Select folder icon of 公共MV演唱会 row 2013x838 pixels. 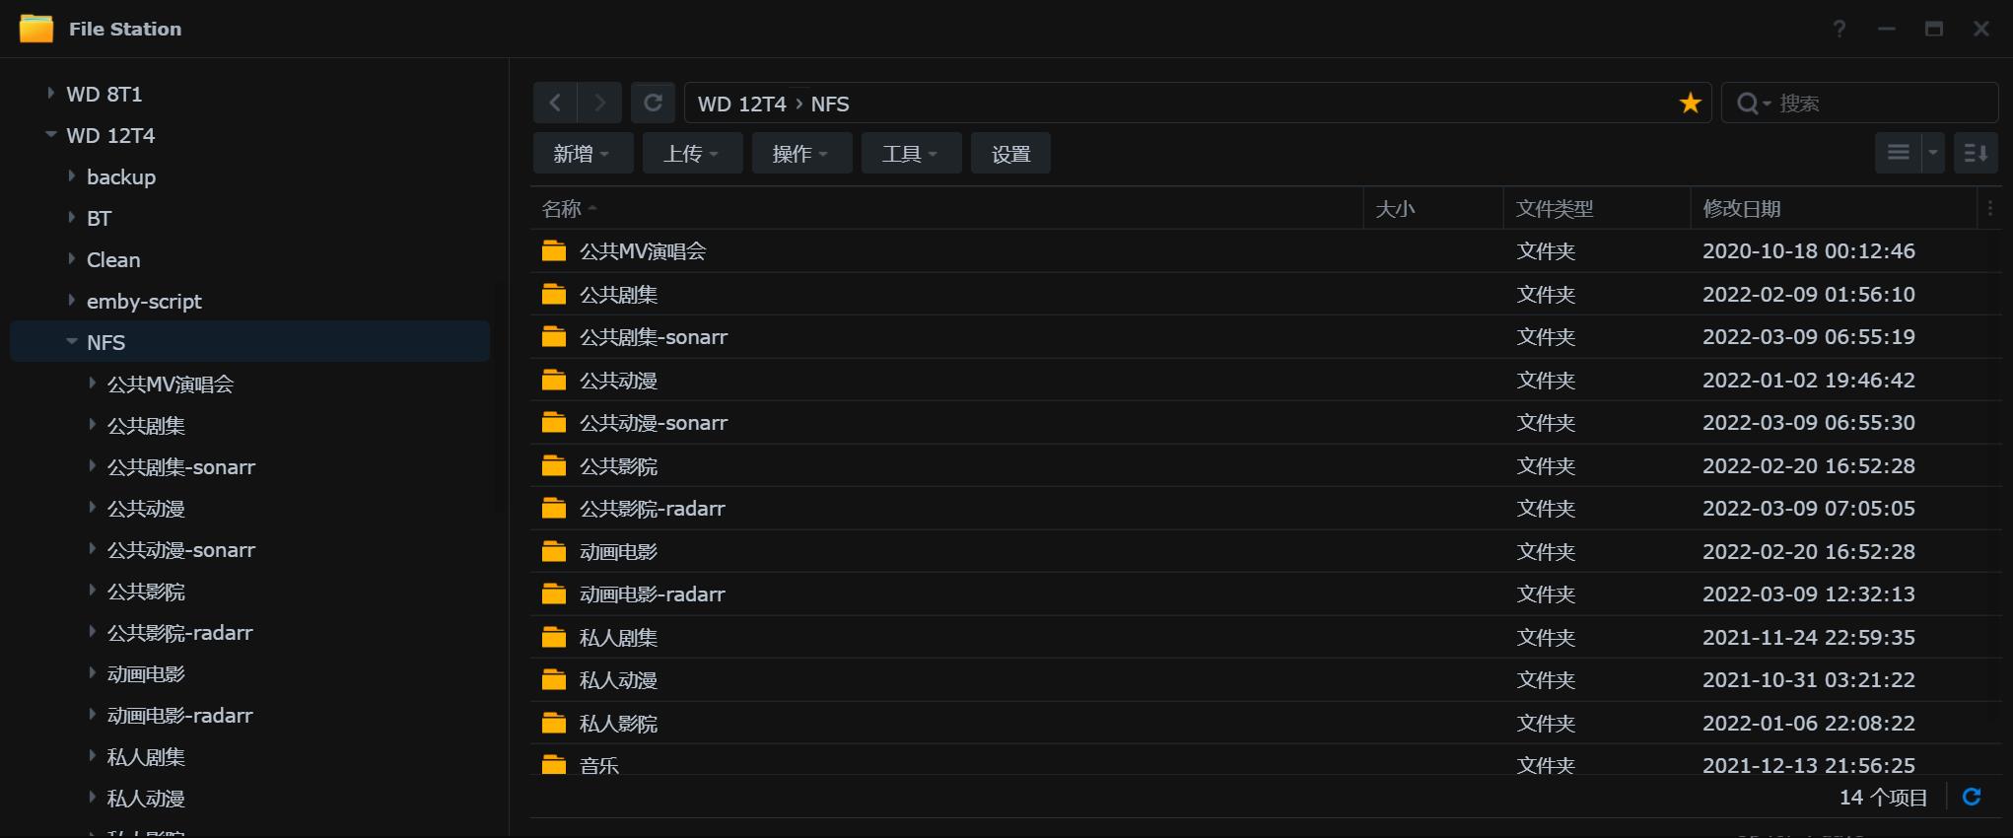pyautogui.click(x=554, y=250)
